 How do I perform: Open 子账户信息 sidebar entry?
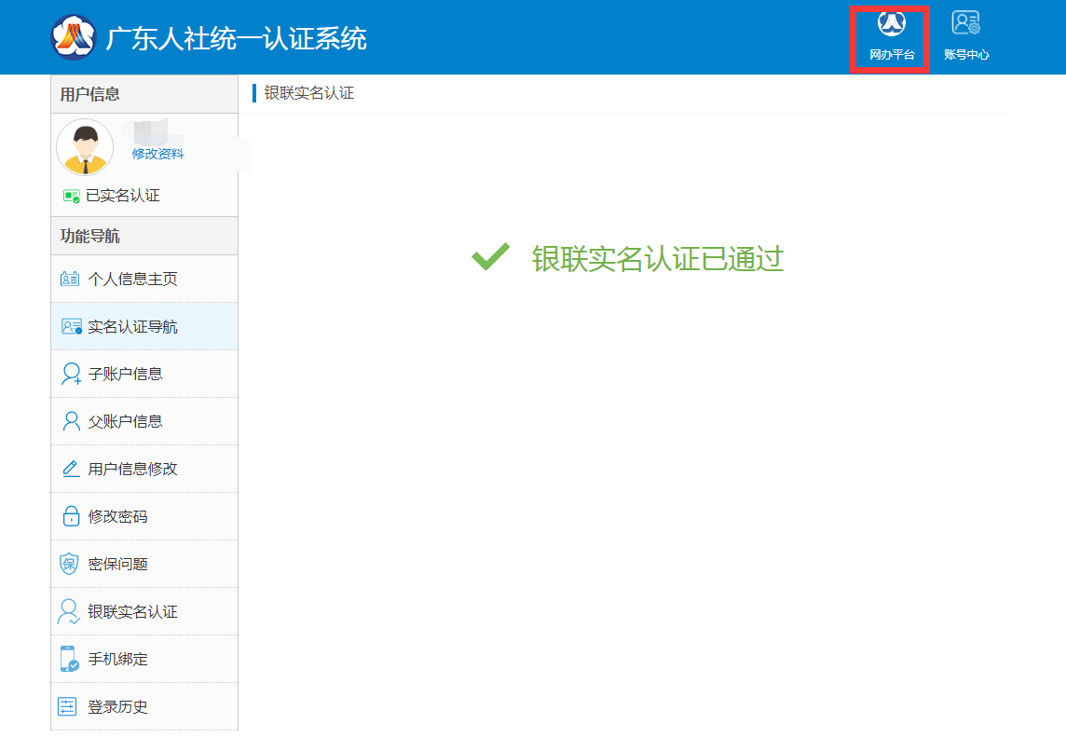click(125, 374)
